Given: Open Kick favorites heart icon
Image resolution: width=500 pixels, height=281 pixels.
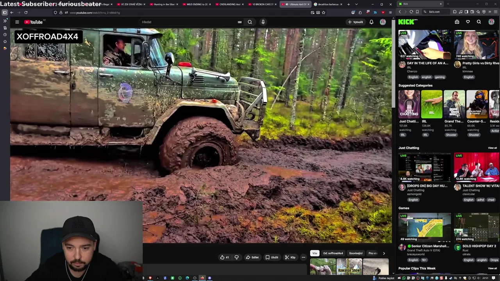Looking at the screenshot, I should [468, 22].
